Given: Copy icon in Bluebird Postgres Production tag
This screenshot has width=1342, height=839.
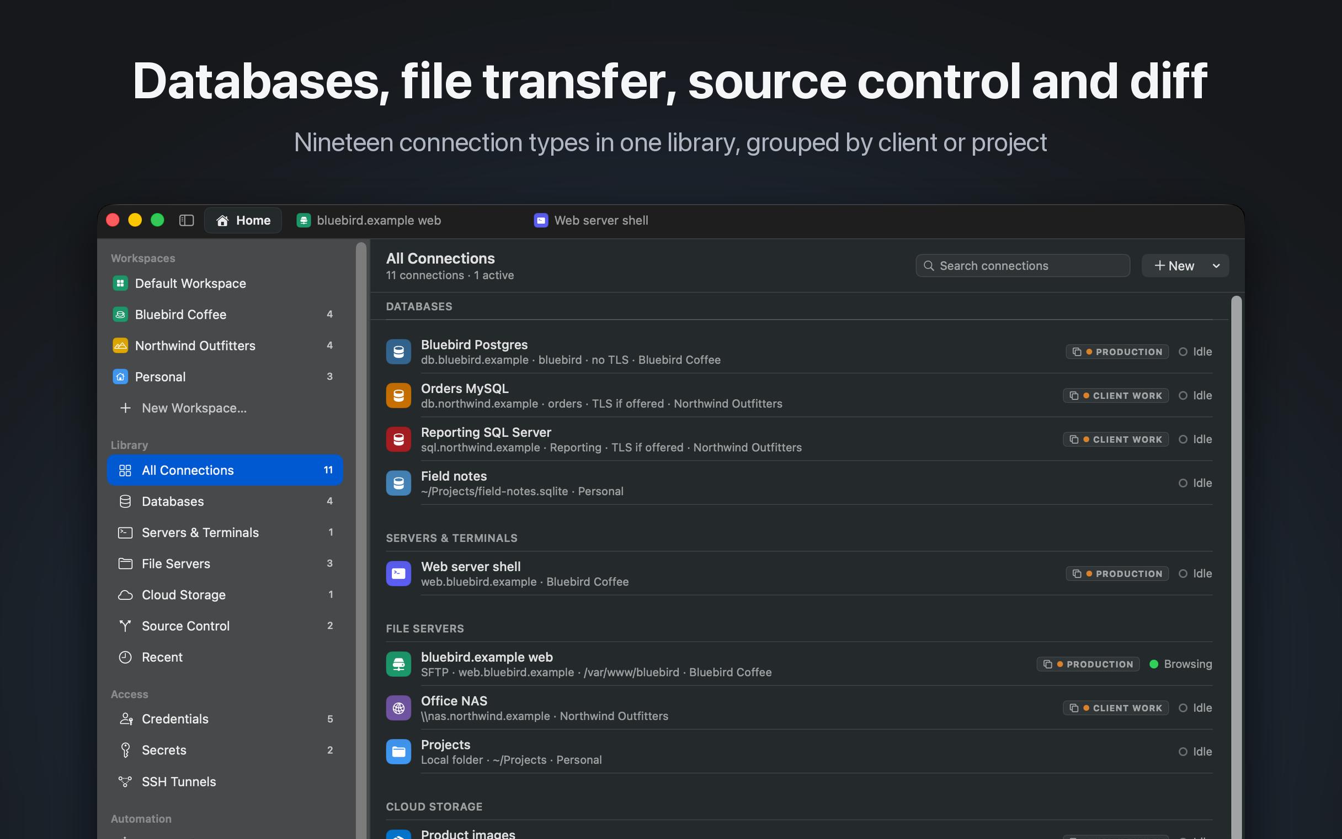Looking at the screenshot, I should click(1077, 352).
